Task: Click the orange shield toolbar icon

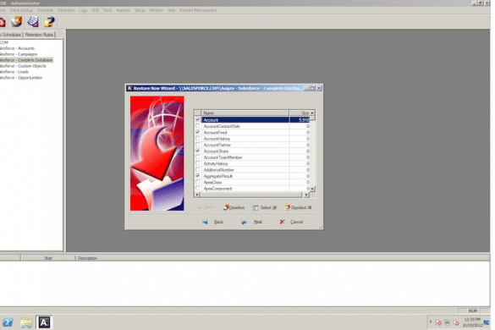Action: 16,22
